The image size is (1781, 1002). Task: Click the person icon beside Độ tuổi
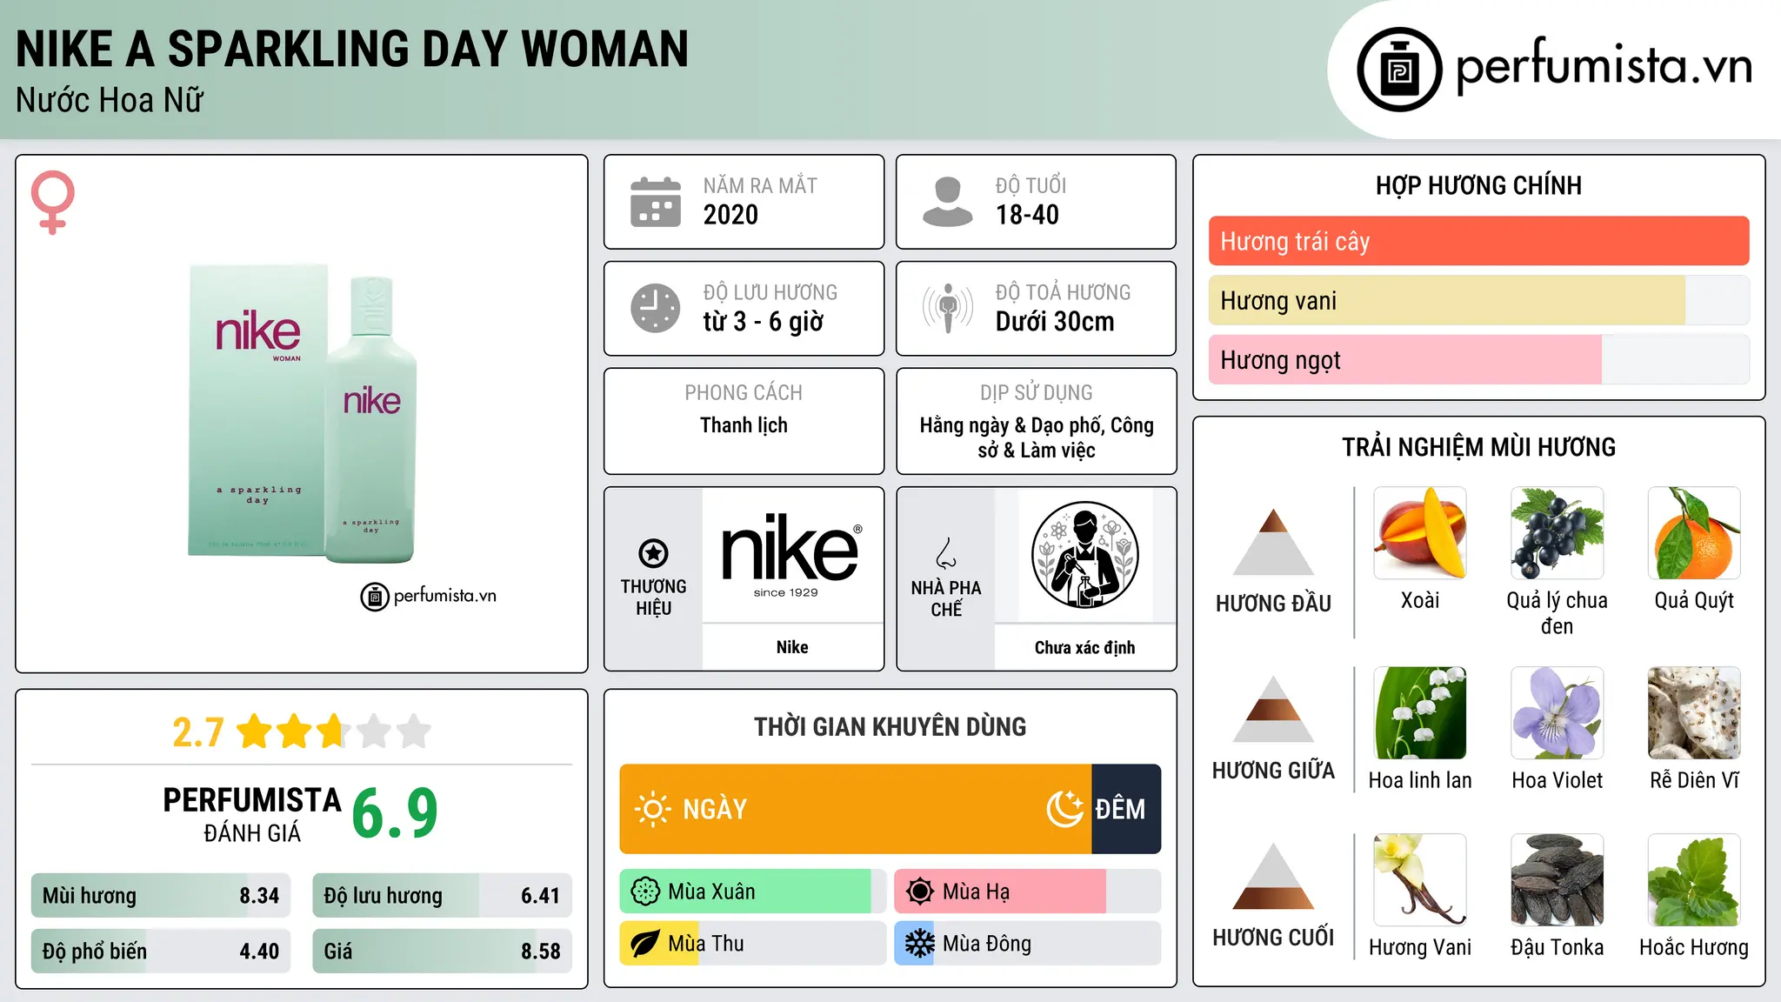click(x=947, y=202)
